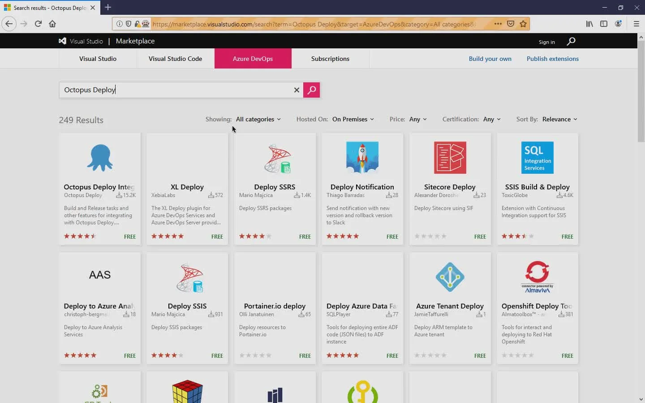Expand the Price Any dropdown
The width and height of the screenshot is (645, 403).
point(418,119)
